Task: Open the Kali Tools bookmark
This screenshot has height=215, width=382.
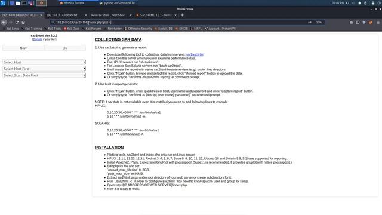Action: pos(53,29)
